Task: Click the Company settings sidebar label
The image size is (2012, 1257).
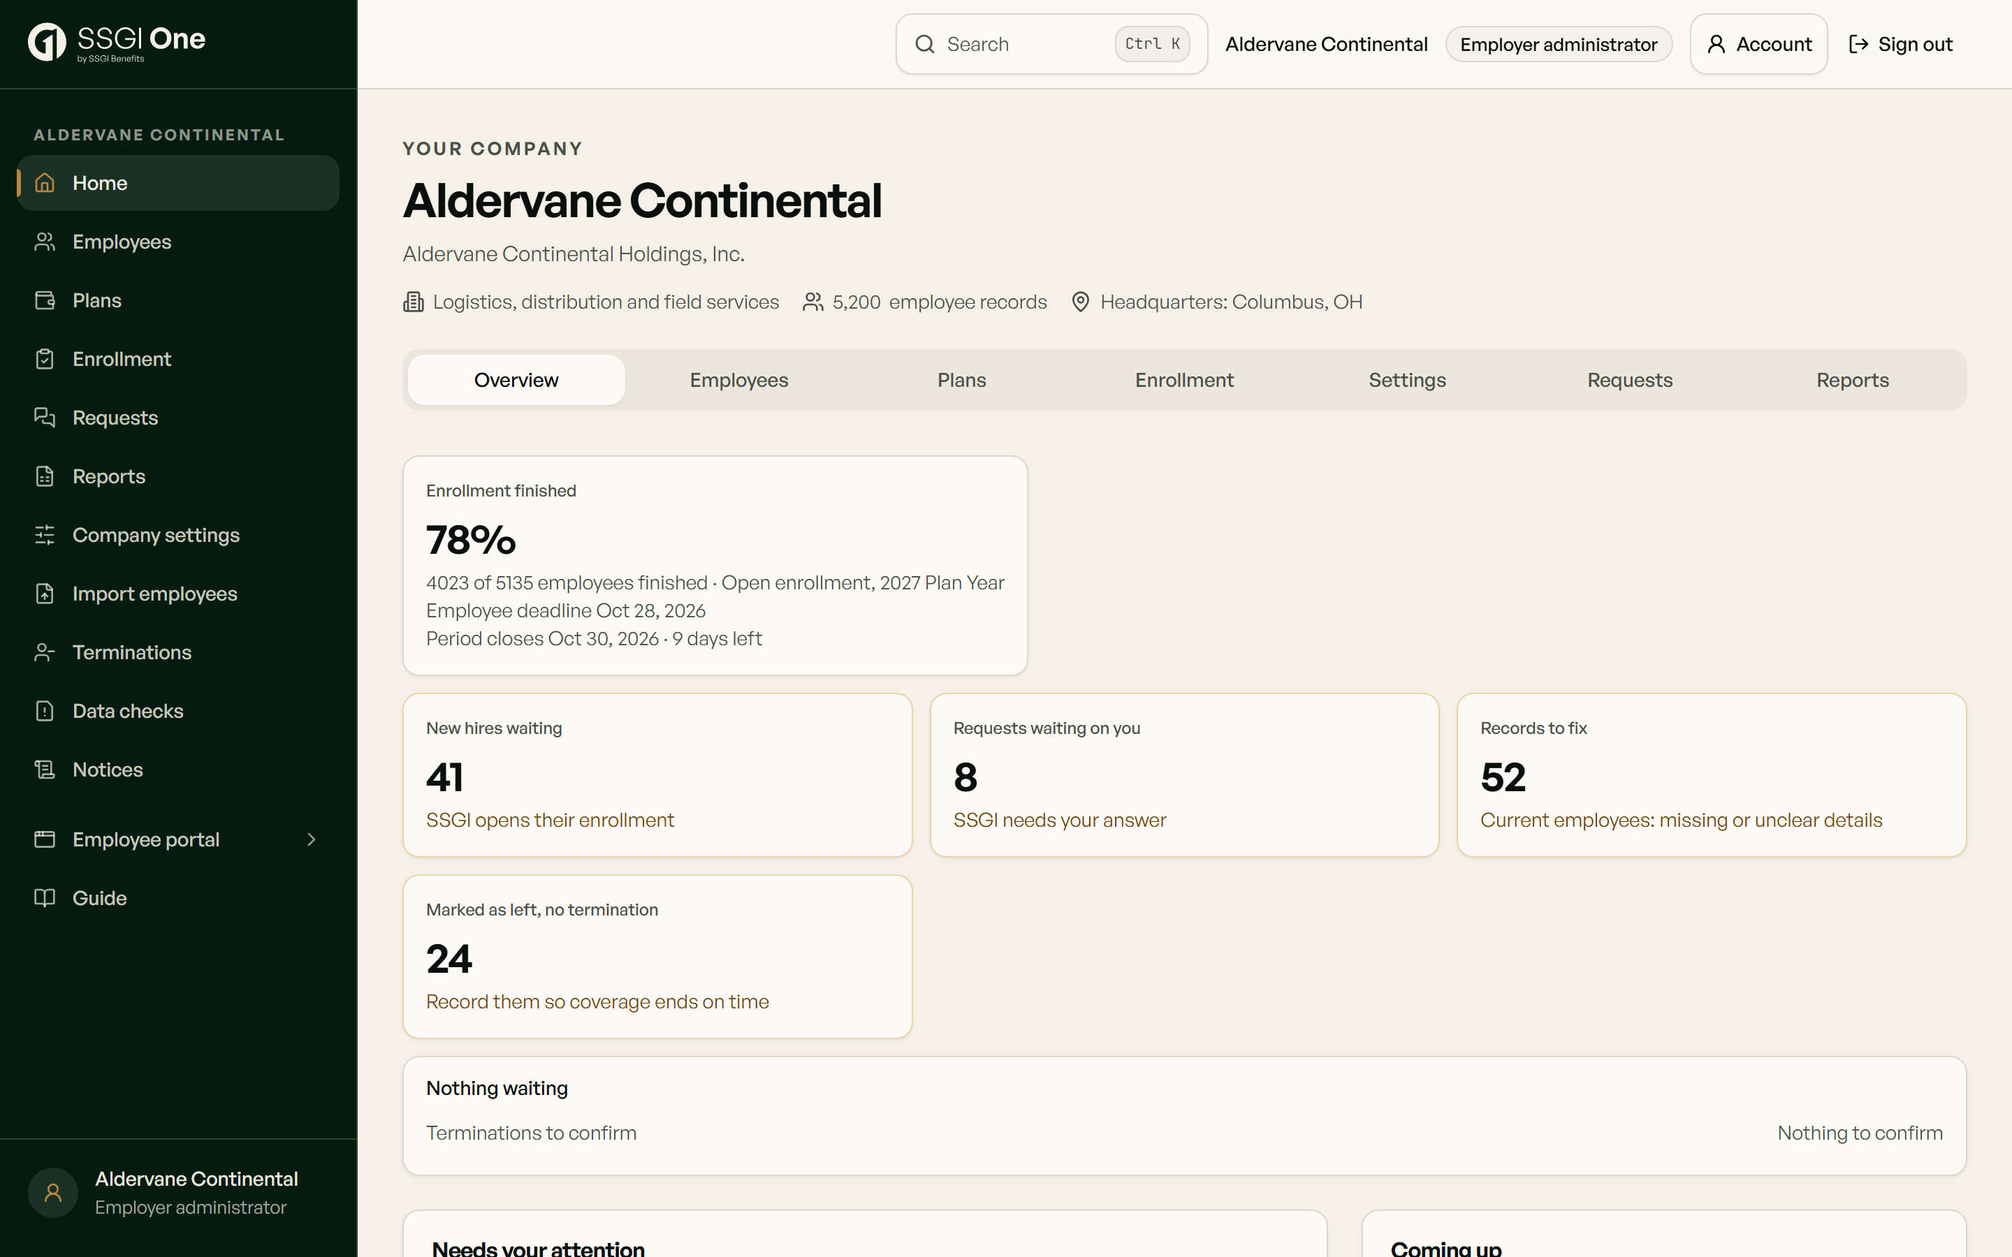Action: click(x=156, y=536)
